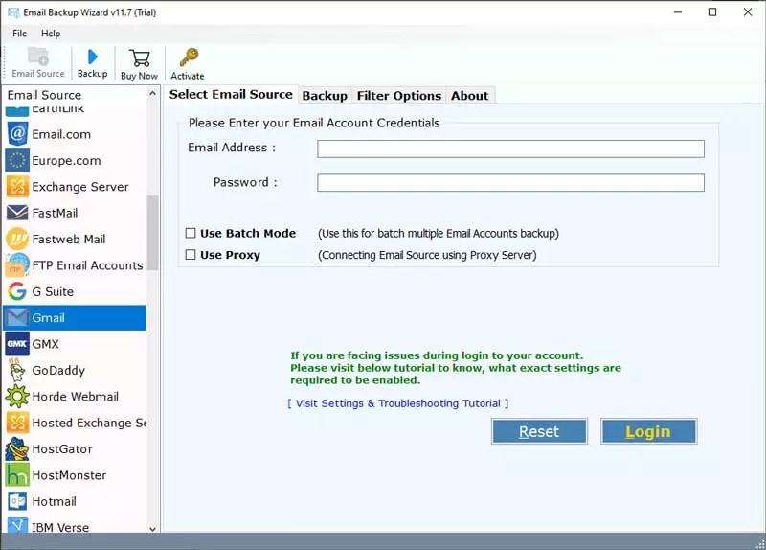The width and height of the screenshot is (766, 550).
Task: Open Visit Settings & Troubleshooting Tutorial link
Action: point(398,403)
